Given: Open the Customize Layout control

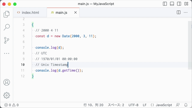Looking at the screenshot, I should (x=186, y=4).
